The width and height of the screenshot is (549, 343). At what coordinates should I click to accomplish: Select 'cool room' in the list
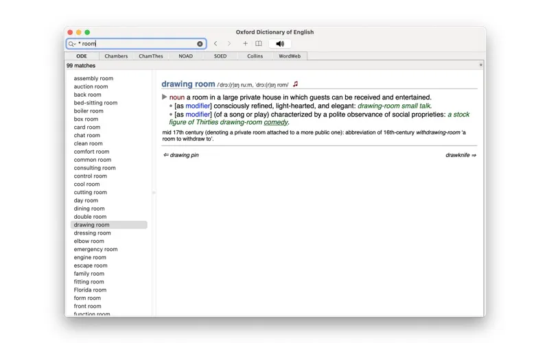pyautogui.click(x=87, y=184)
